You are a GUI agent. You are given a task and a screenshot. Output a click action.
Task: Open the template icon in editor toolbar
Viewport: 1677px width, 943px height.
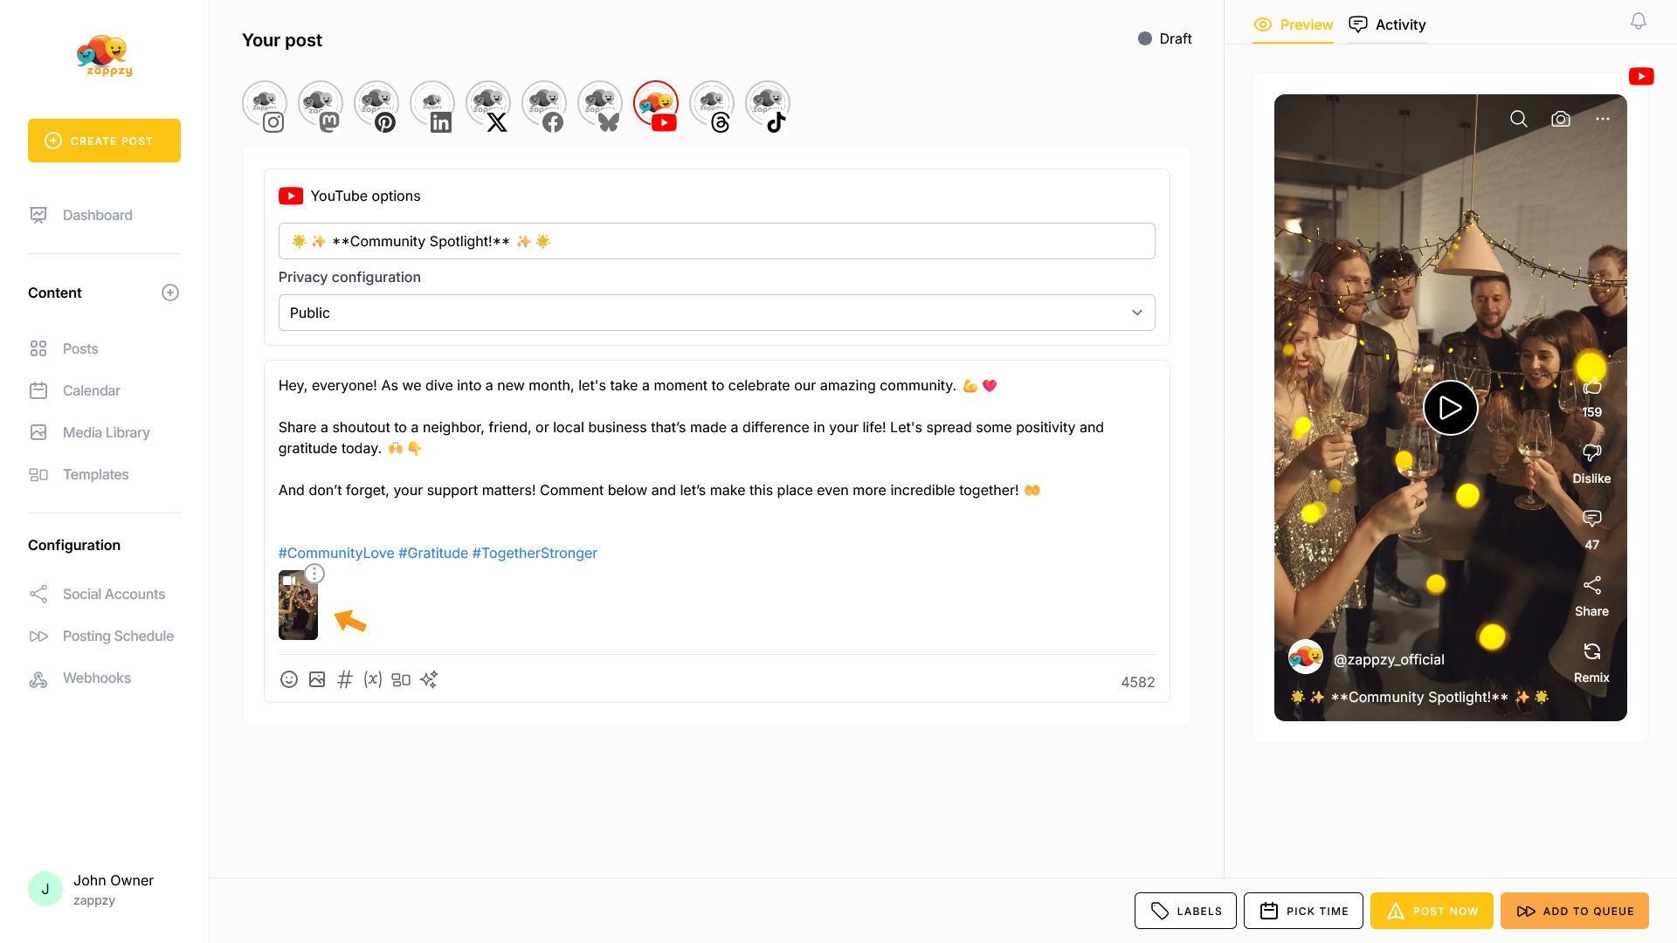tap(401, 679)
